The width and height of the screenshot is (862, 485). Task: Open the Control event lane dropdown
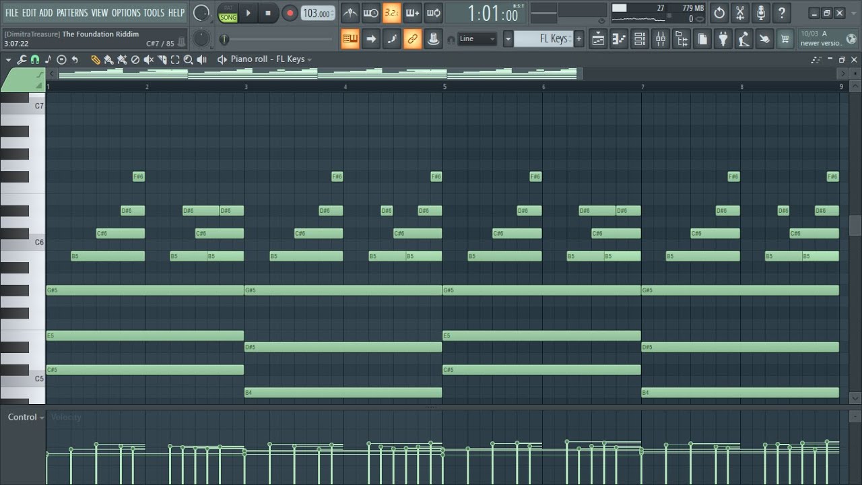pos(26,417)
